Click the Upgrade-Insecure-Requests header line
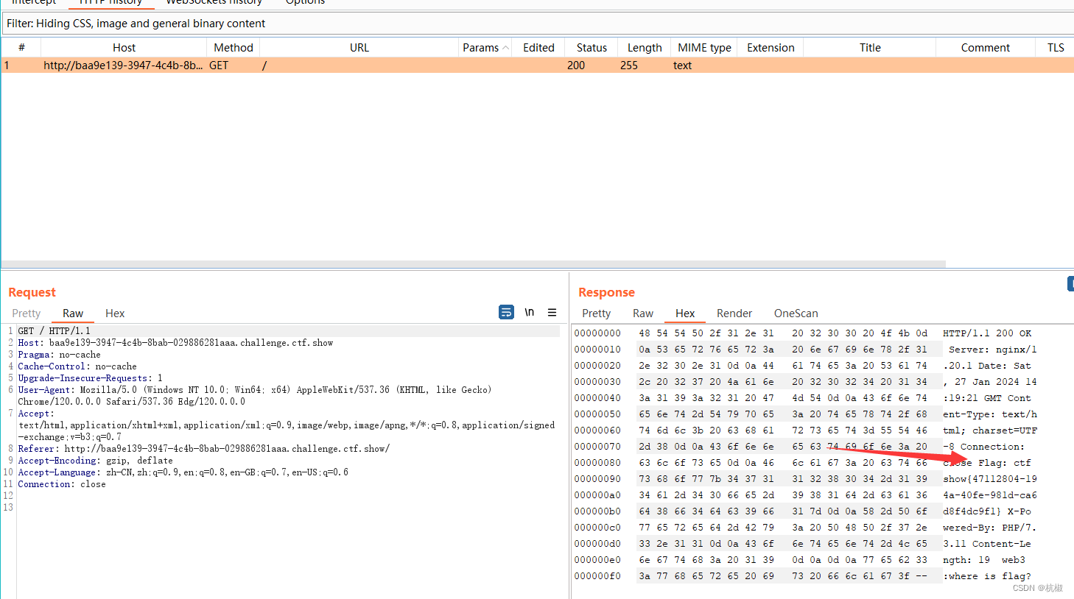 click(x=90, y=378)
